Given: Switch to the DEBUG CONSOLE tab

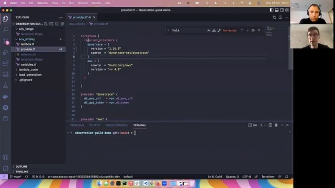Looking at the screenshot, I should tap(116, 125).
